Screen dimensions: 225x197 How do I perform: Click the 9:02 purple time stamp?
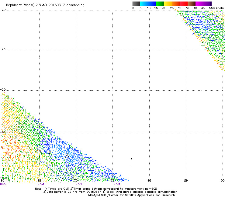[x=3, y=184]
